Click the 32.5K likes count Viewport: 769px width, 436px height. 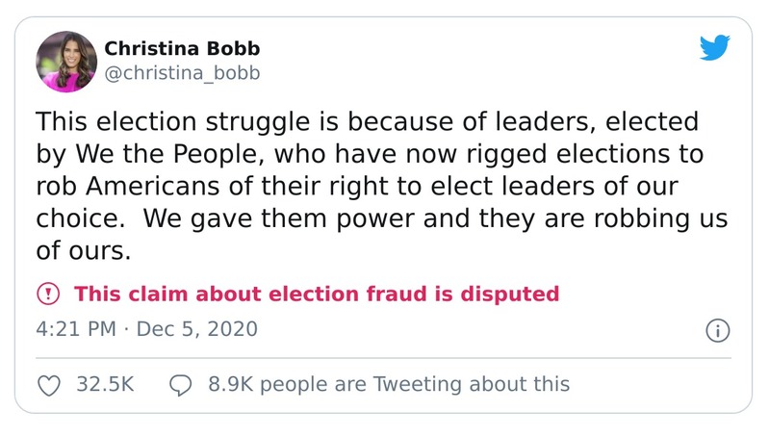coord(104,385)
